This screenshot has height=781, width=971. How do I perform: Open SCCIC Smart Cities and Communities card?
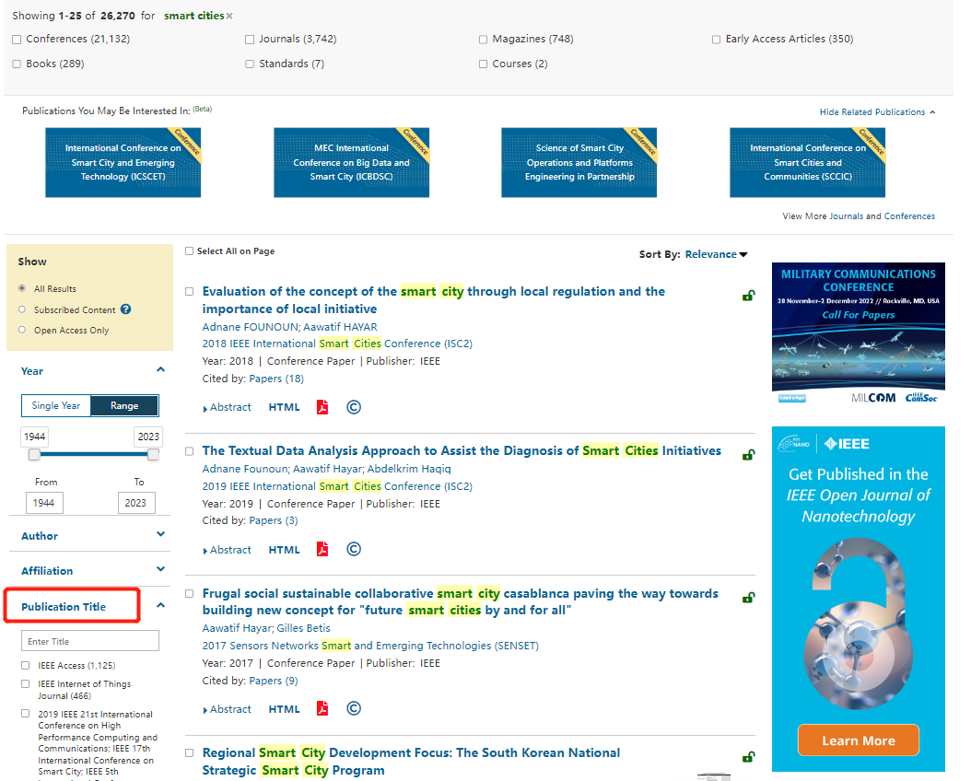[808, 163]
